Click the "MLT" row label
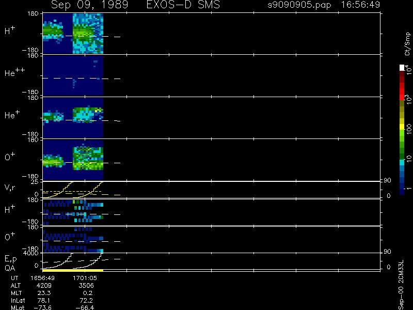 pyautogui.click(x=17, y=293)
